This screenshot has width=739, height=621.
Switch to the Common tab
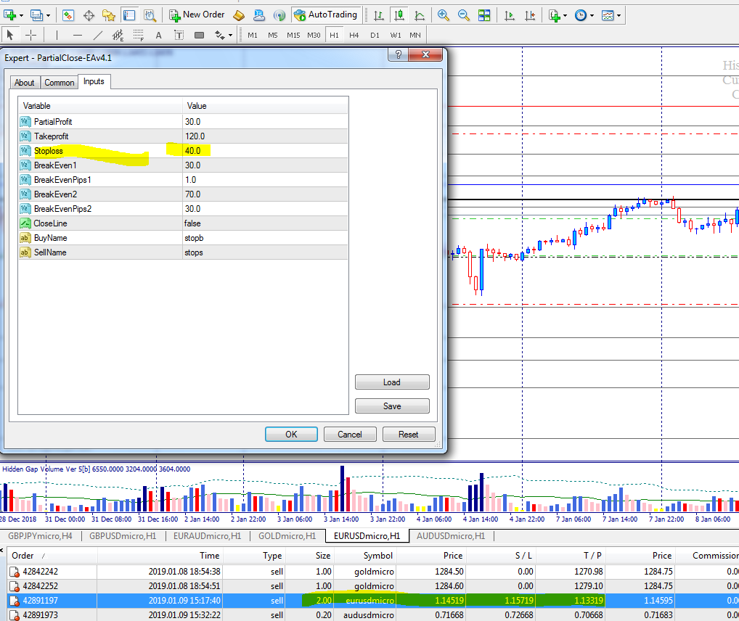pyautogui.click(x=60, y=83)
